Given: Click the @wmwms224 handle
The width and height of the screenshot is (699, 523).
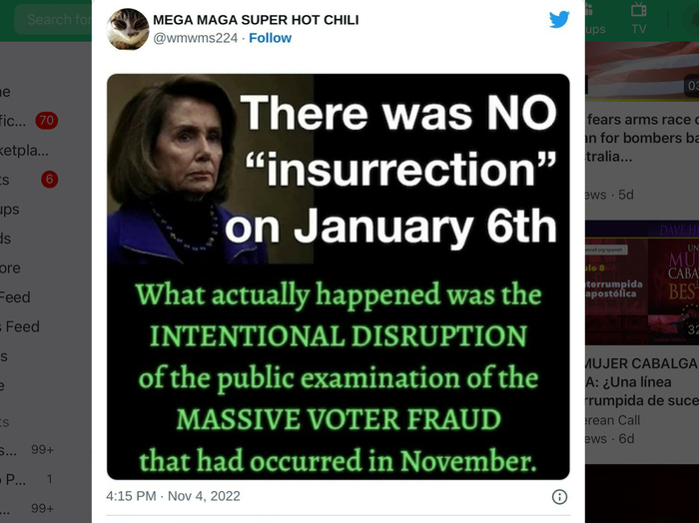Looking at the screenshot, I should coord(196,38).
